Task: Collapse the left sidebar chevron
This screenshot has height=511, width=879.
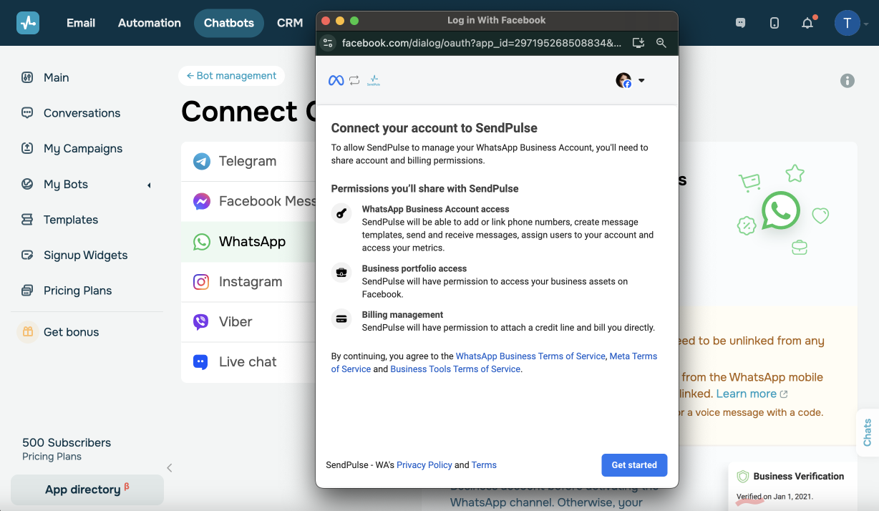Action: pyautogui.click(x=170, y=468)
